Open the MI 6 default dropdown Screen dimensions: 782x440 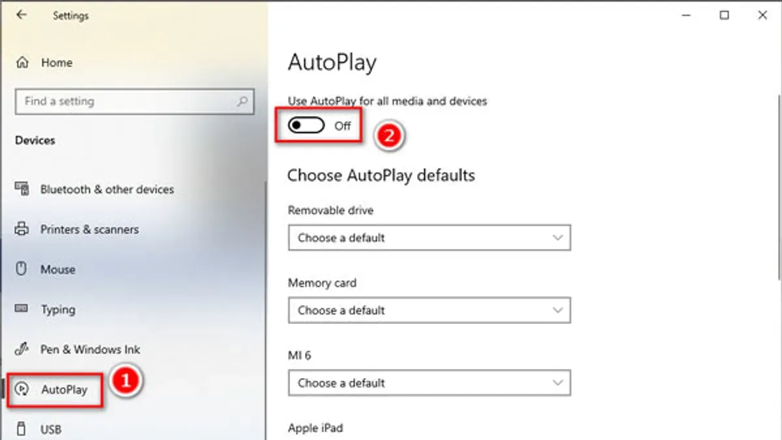[x=429, y=383]
